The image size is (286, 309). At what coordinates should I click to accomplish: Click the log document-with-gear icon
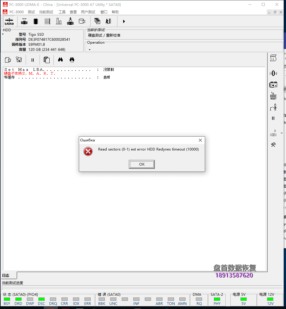[8, 60]
